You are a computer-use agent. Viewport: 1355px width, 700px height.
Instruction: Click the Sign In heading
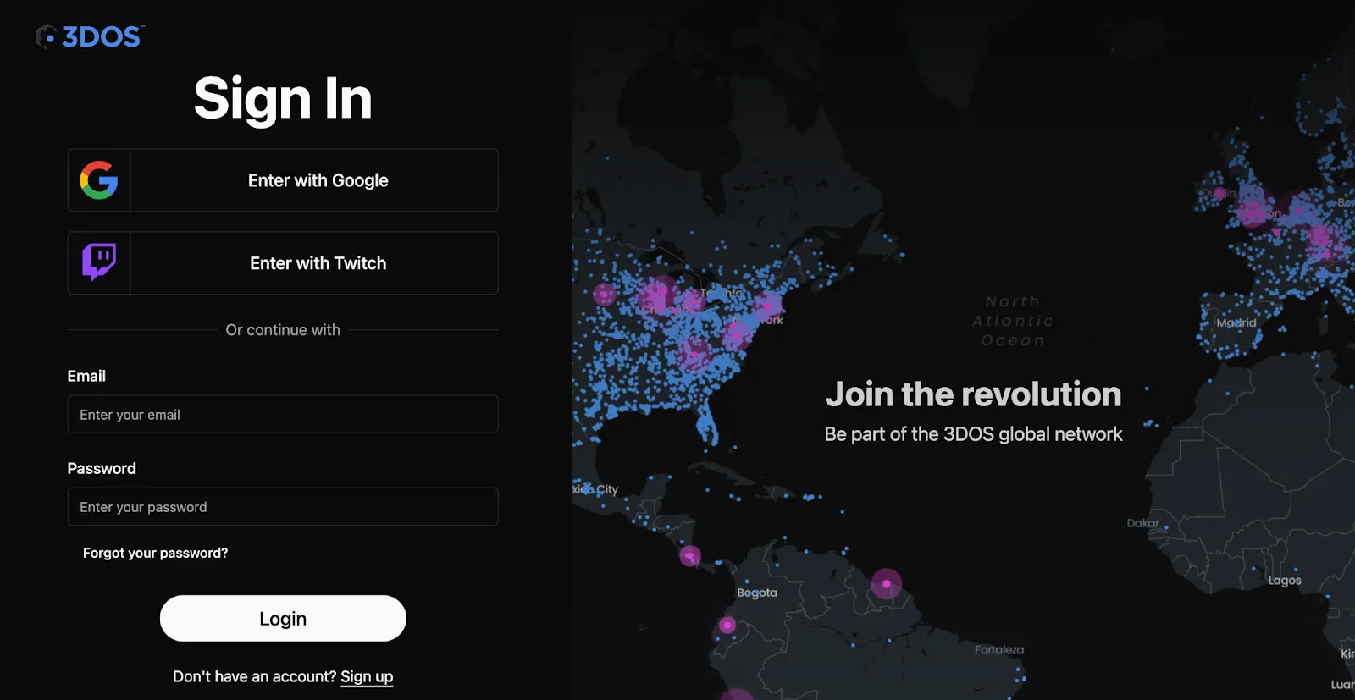point(283,98)
